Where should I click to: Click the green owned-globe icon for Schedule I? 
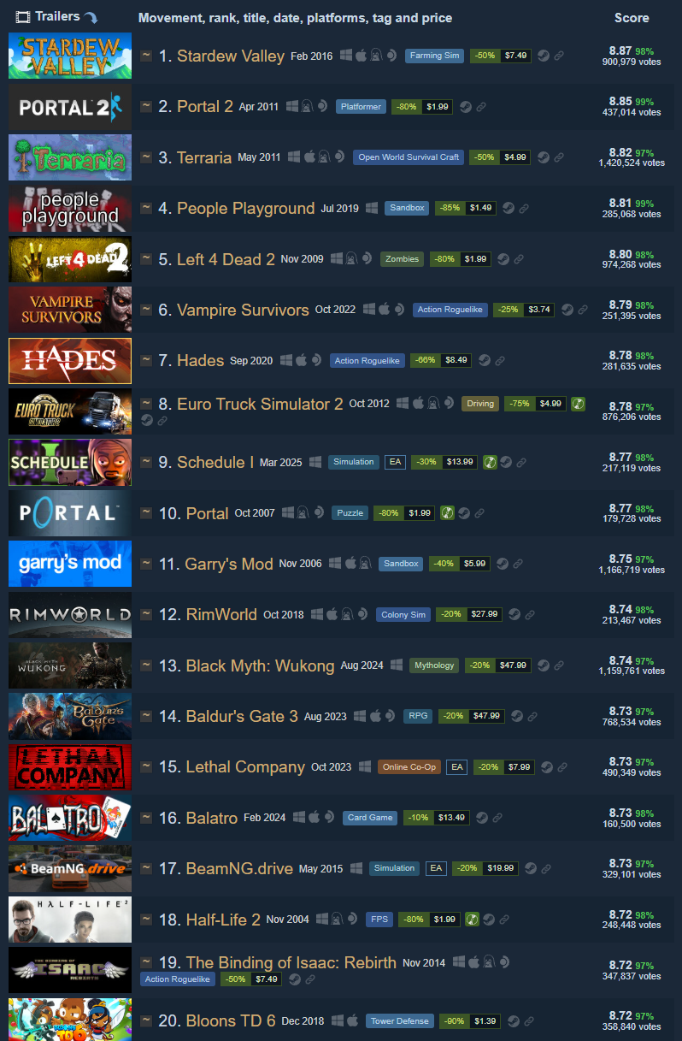[x=490, y=462]
